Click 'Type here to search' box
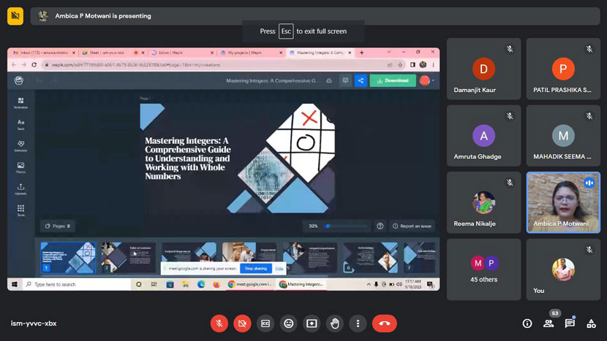The height and width of the screenshot is (341, 607). click(x=77, y=284)
